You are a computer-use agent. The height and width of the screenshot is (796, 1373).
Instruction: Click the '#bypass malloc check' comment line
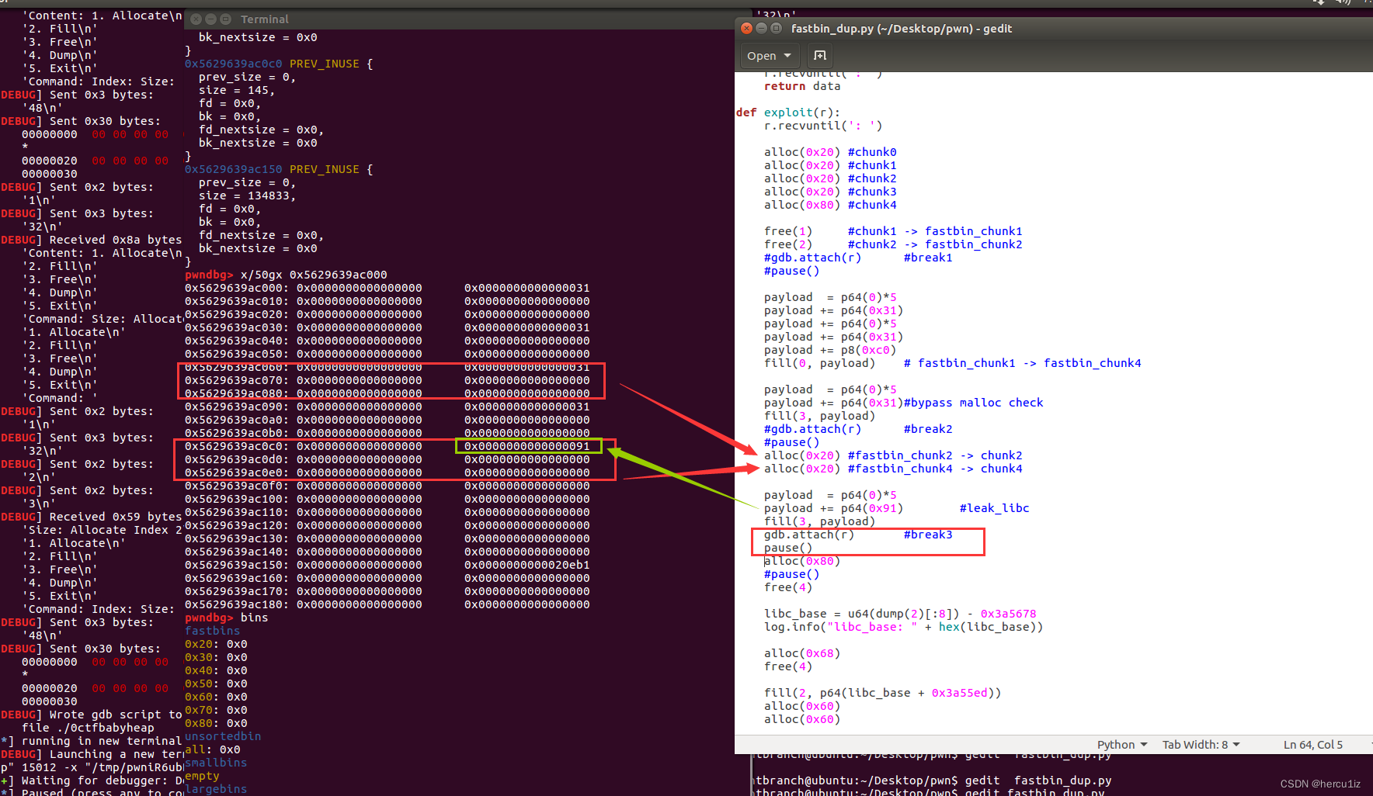[x=904, y=403]
